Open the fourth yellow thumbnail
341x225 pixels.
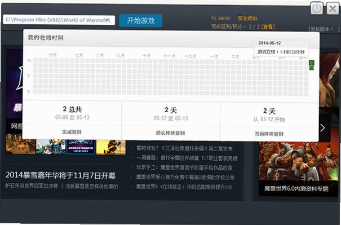coord(111,147)
